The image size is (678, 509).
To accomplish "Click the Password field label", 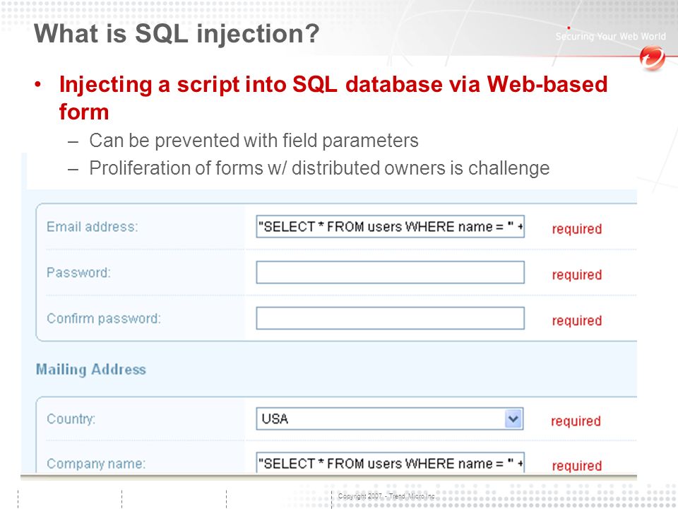I will (x=78, y=273).
